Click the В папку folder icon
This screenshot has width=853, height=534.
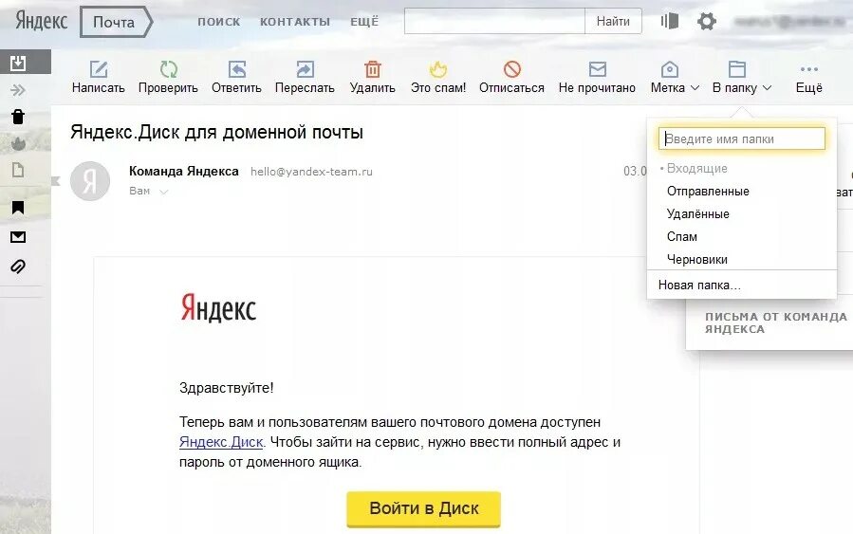coord(736,69)
